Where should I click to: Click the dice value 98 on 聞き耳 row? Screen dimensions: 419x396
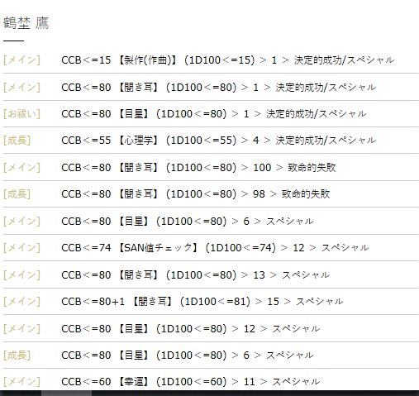tap(259, 194)
